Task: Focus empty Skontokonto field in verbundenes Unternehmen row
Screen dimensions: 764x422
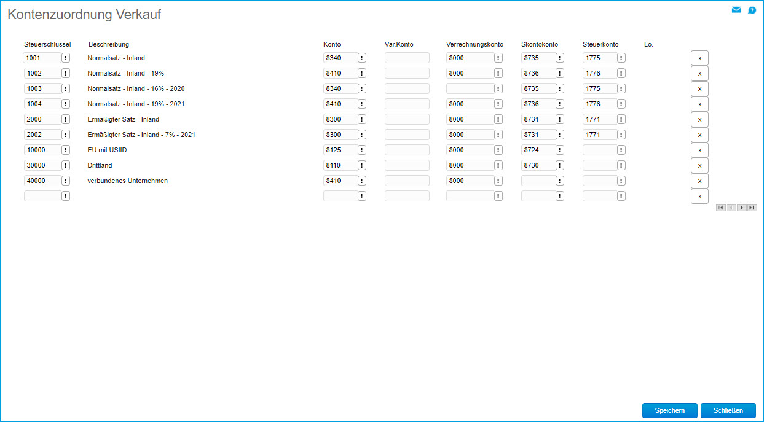Action: (x=538, y=181)
